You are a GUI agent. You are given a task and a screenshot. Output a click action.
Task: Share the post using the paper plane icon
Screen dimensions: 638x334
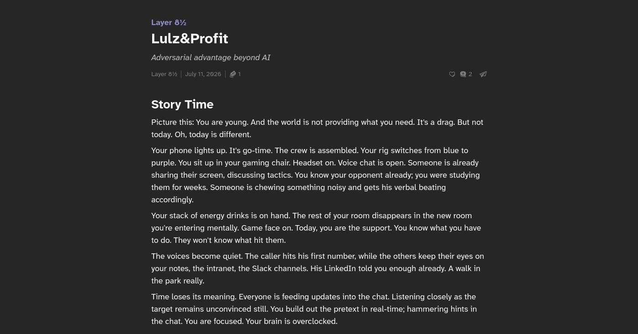(483, 74)
